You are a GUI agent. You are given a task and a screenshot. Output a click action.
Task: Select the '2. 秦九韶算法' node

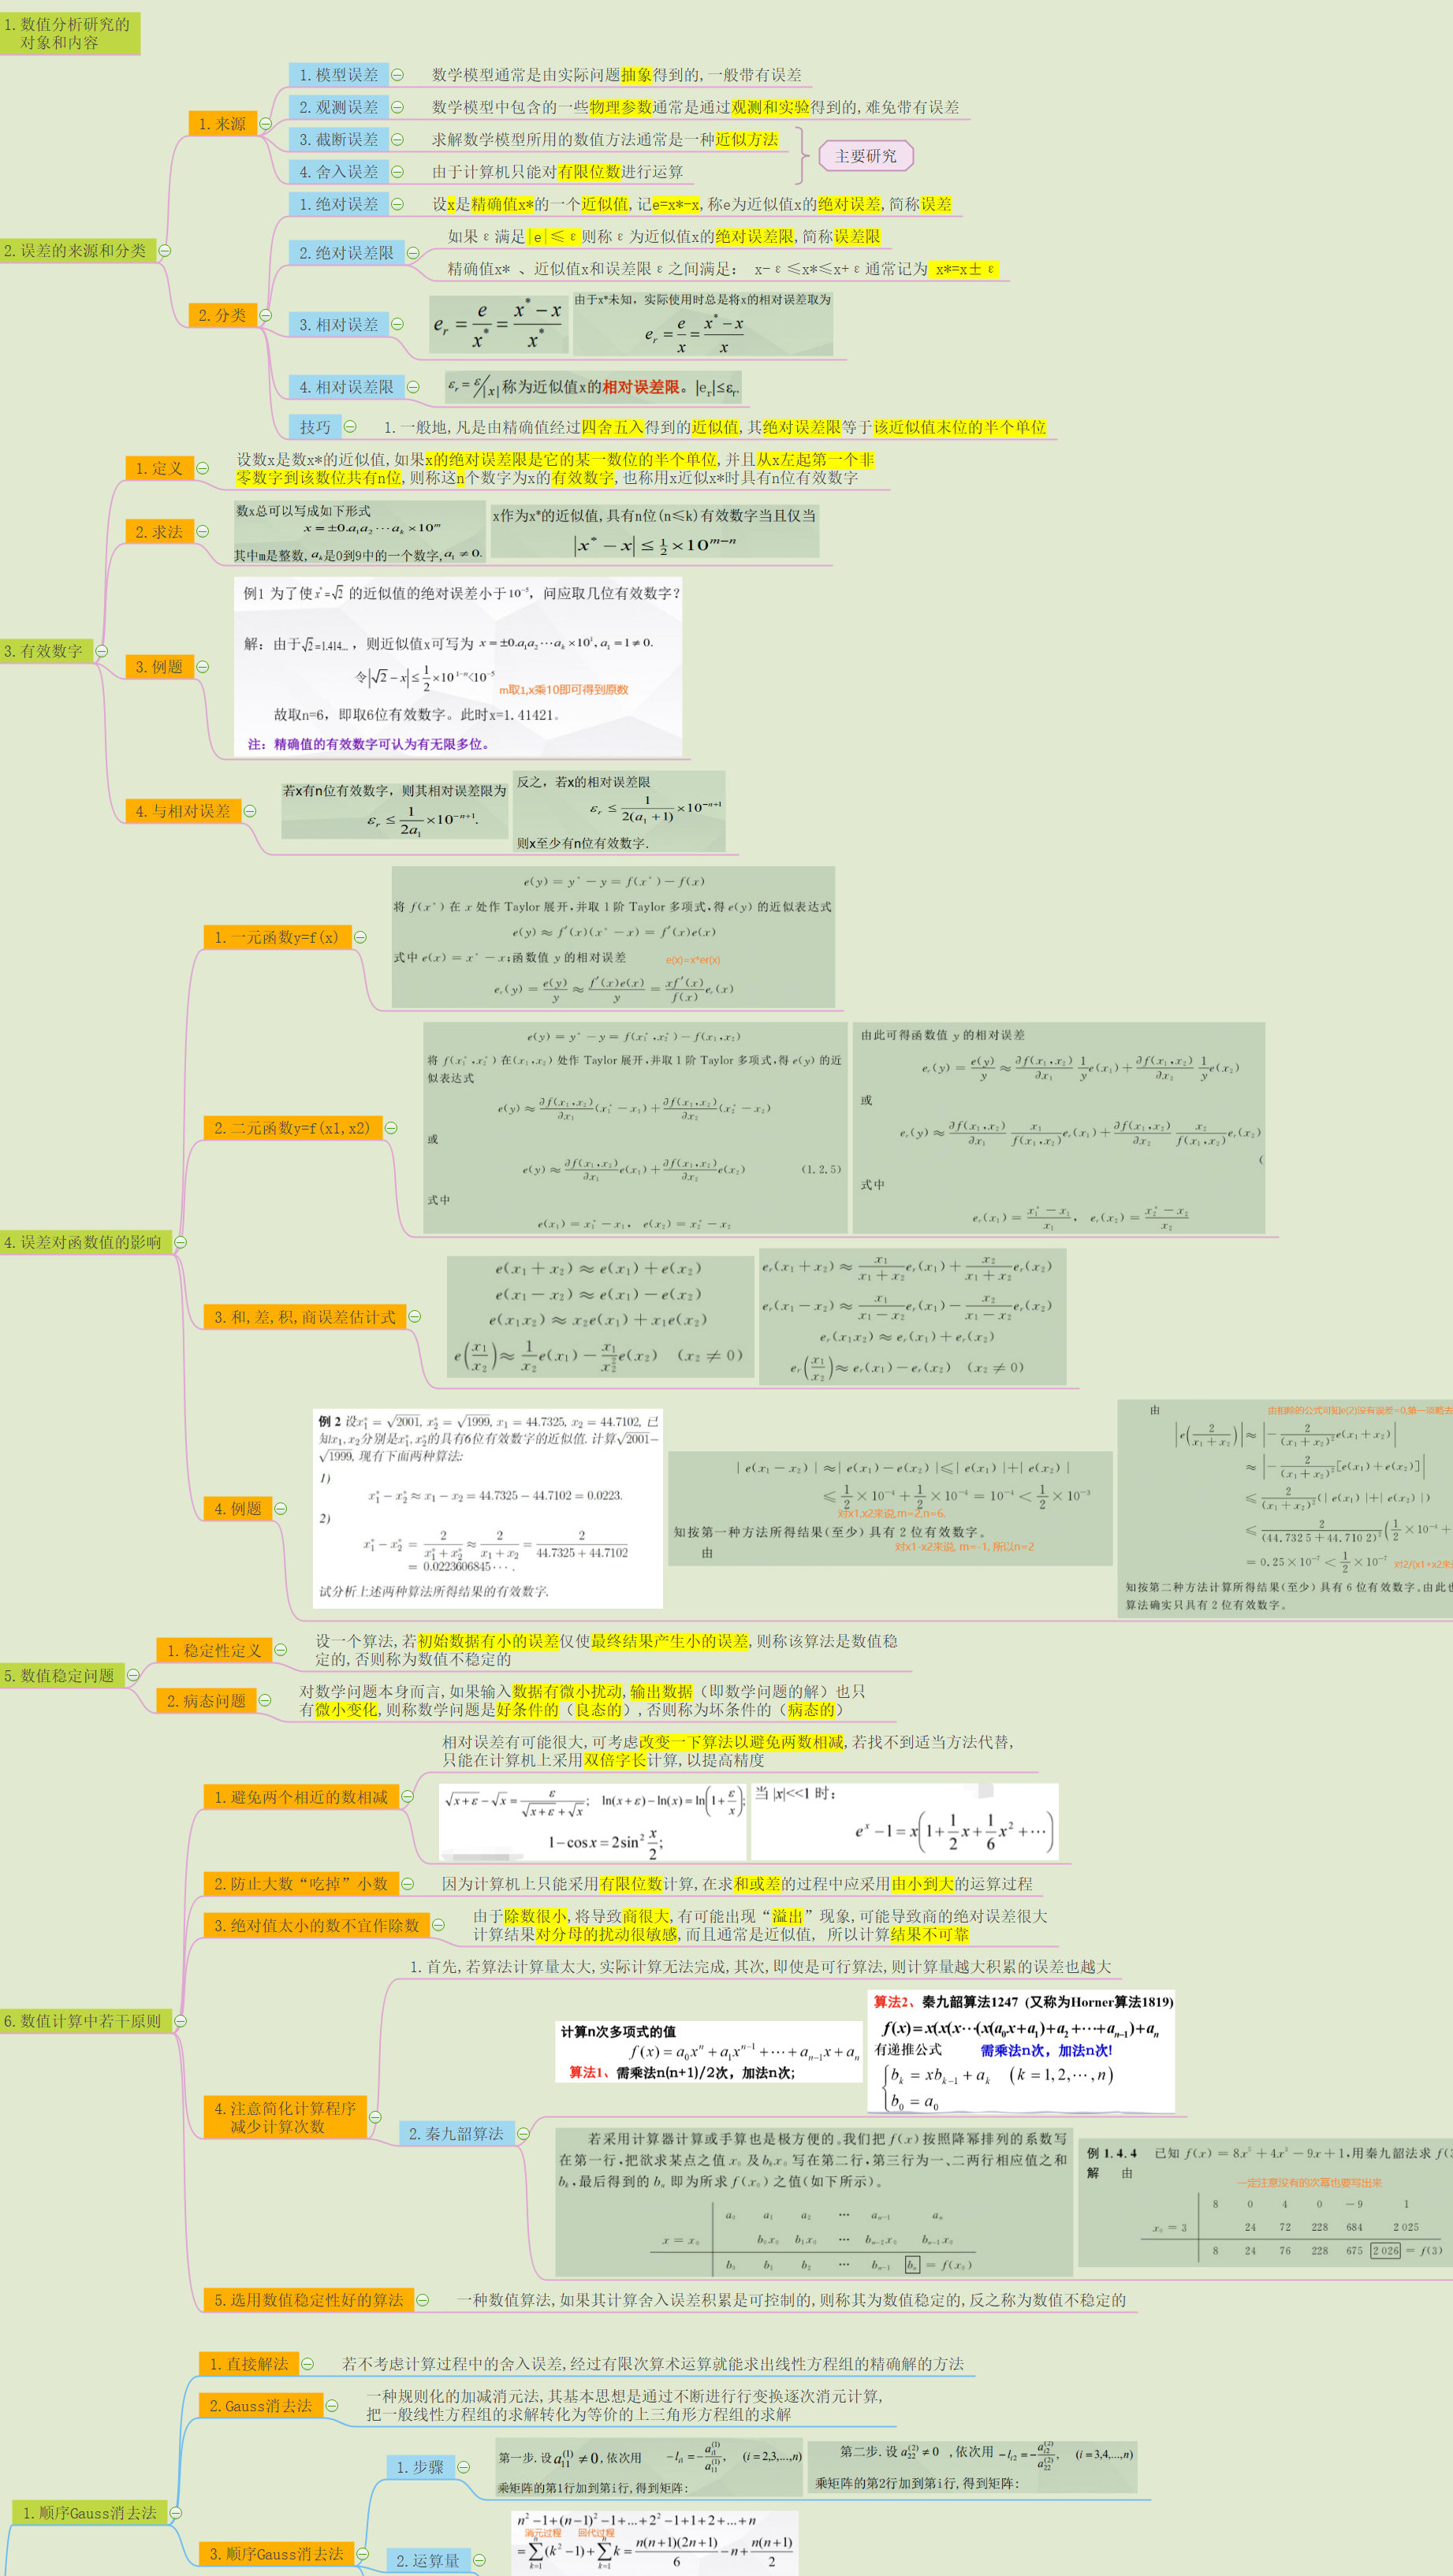[456, 2134]
